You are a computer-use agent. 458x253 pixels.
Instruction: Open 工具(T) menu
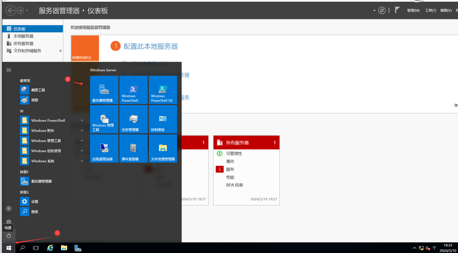431,10
